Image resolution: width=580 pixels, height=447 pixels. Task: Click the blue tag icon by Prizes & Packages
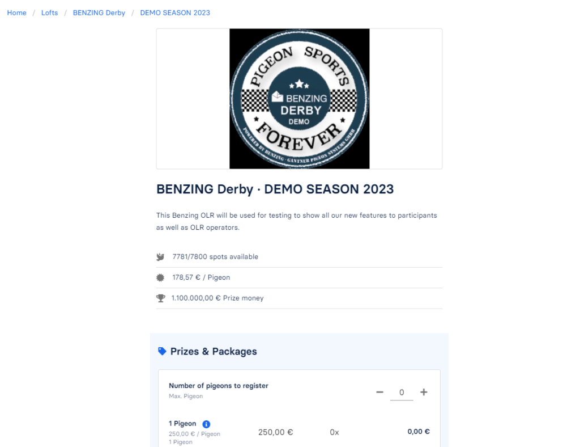(x=163, y=351)
